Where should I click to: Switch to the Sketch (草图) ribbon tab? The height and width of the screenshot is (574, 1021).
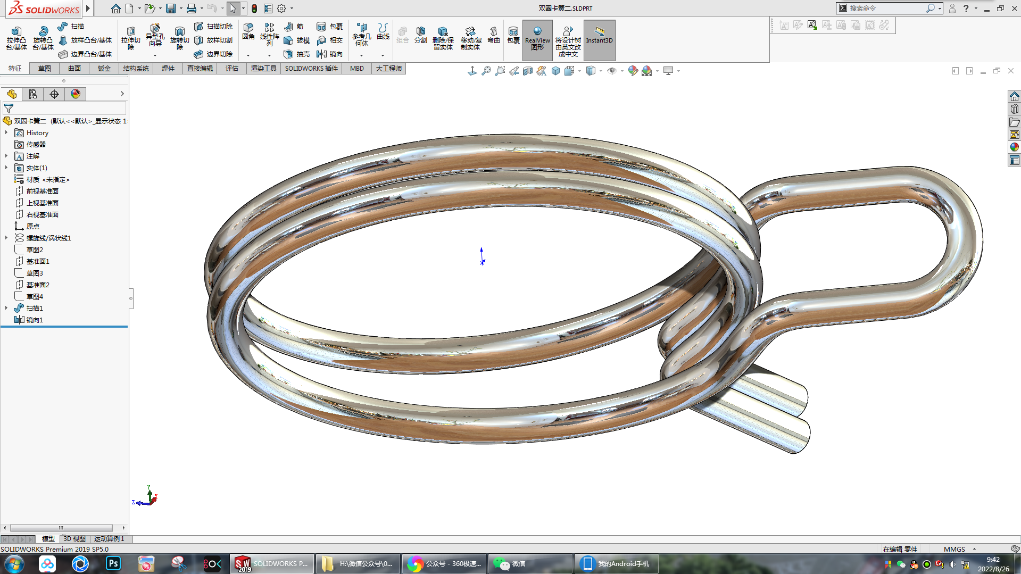tap(45, 69)
